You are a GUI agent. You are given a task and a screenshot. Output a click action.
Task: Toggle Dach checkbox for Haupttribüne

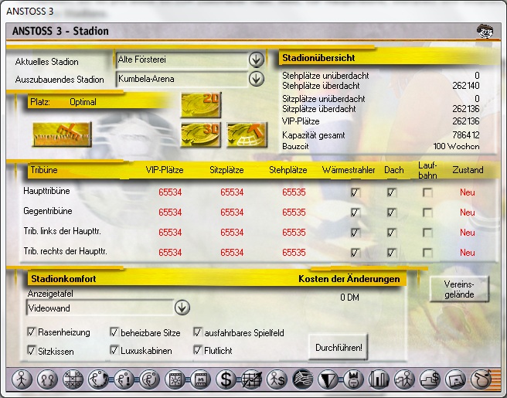point(392,192)
